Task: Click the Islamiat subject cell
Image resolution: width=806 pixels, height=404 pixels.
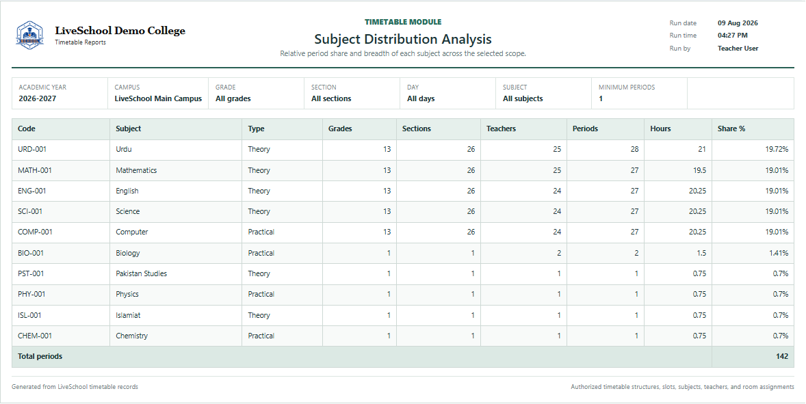Action: point(176,315)
